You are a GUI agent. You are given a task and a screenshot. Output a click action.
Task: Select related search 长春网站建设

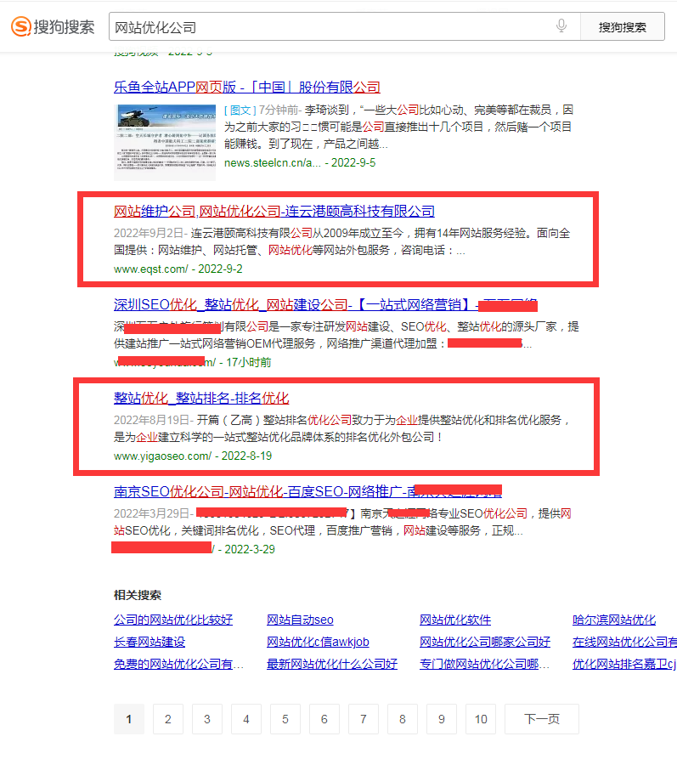pos(150,642)
